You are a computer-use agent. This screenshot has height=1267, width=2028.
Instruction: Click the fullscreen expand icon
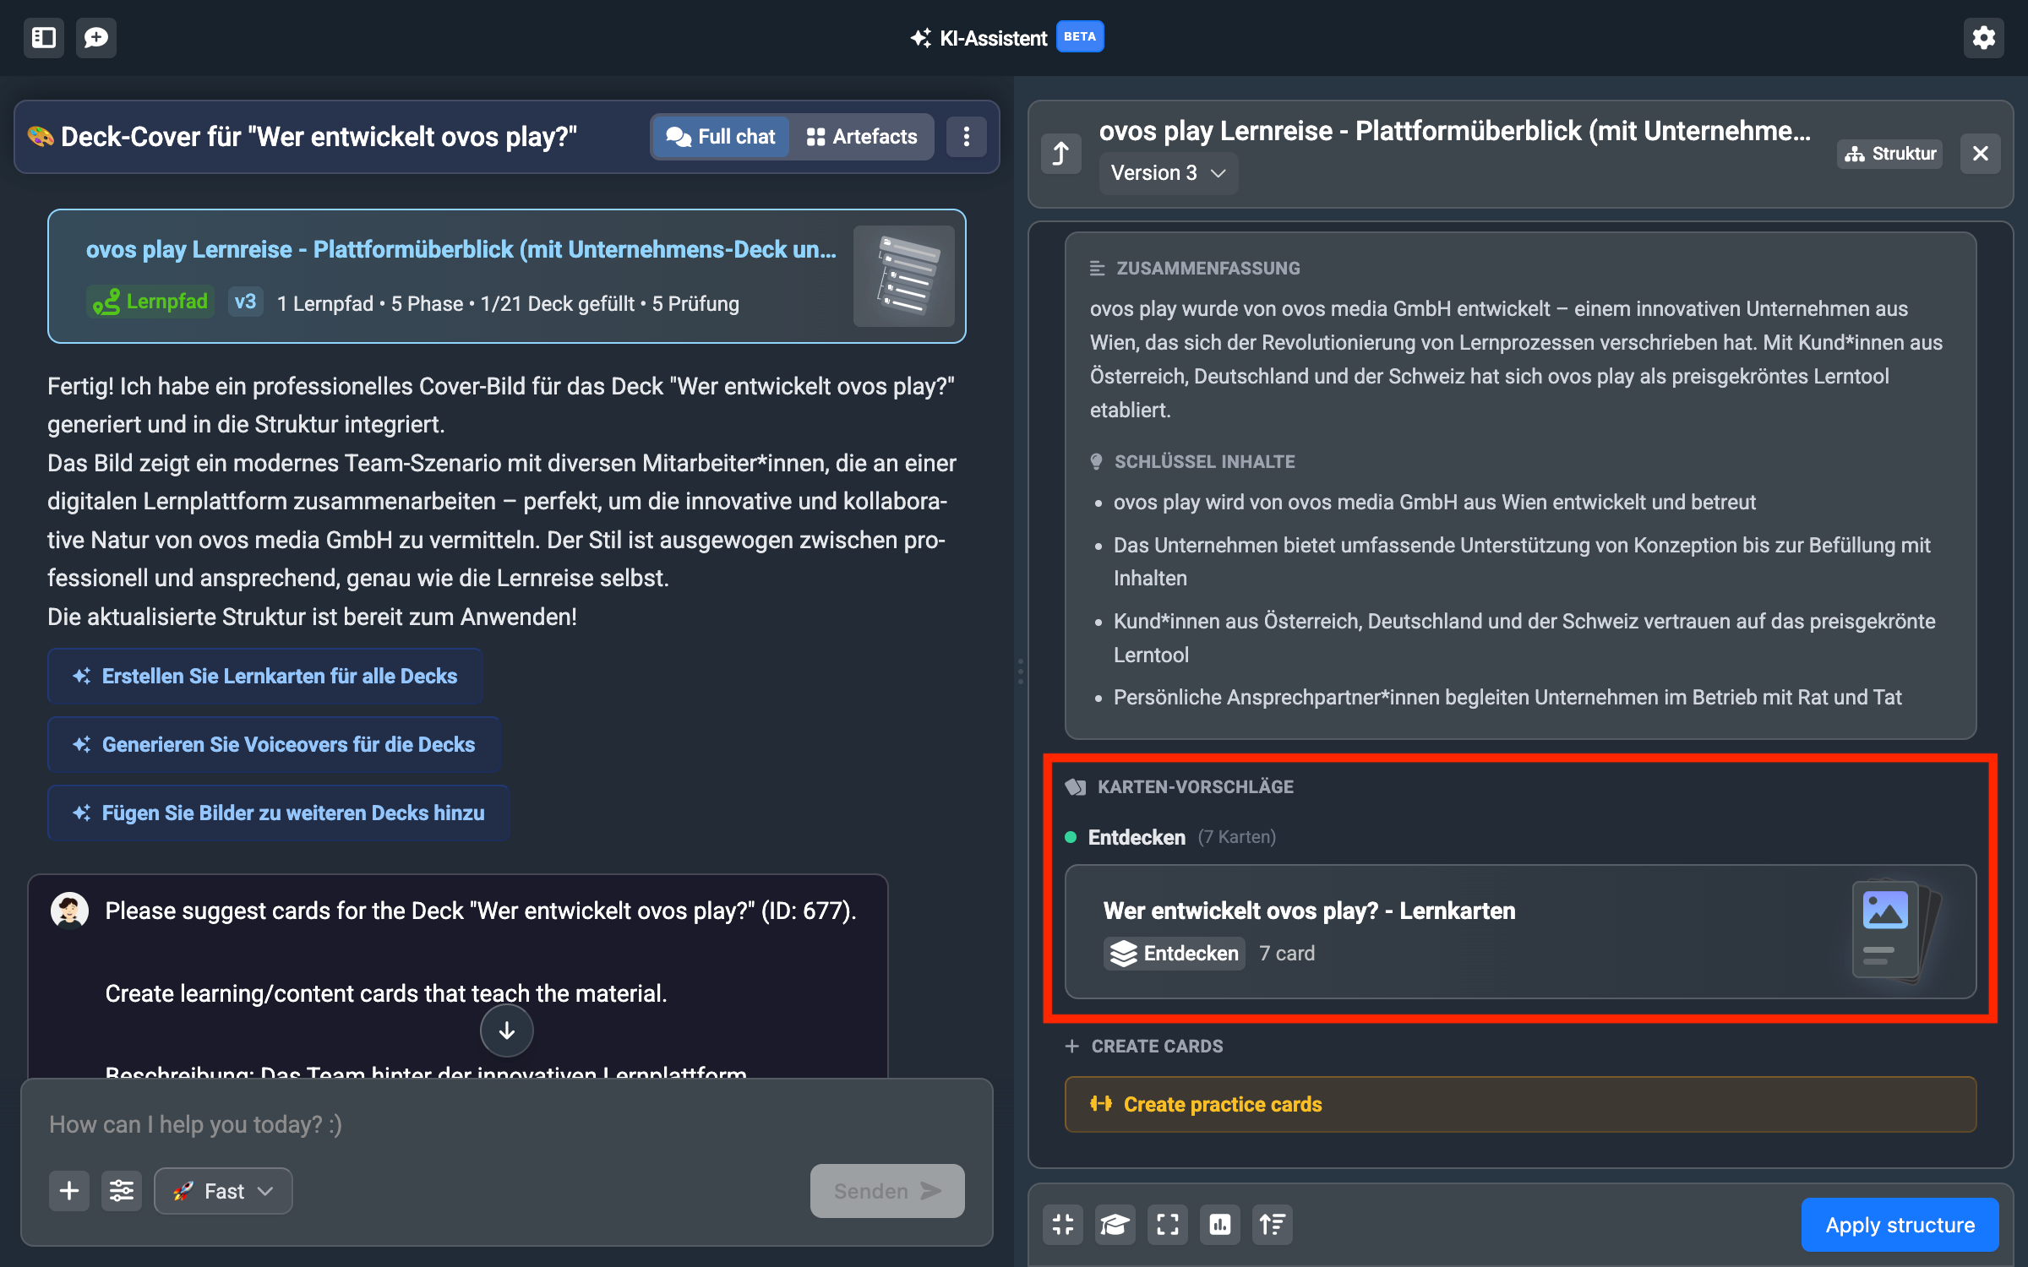1168,1225
